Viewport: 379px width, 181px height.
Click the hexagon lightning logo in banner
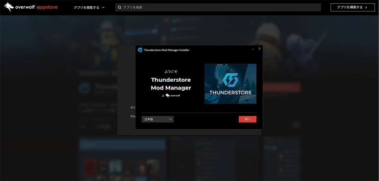[230, 80]
